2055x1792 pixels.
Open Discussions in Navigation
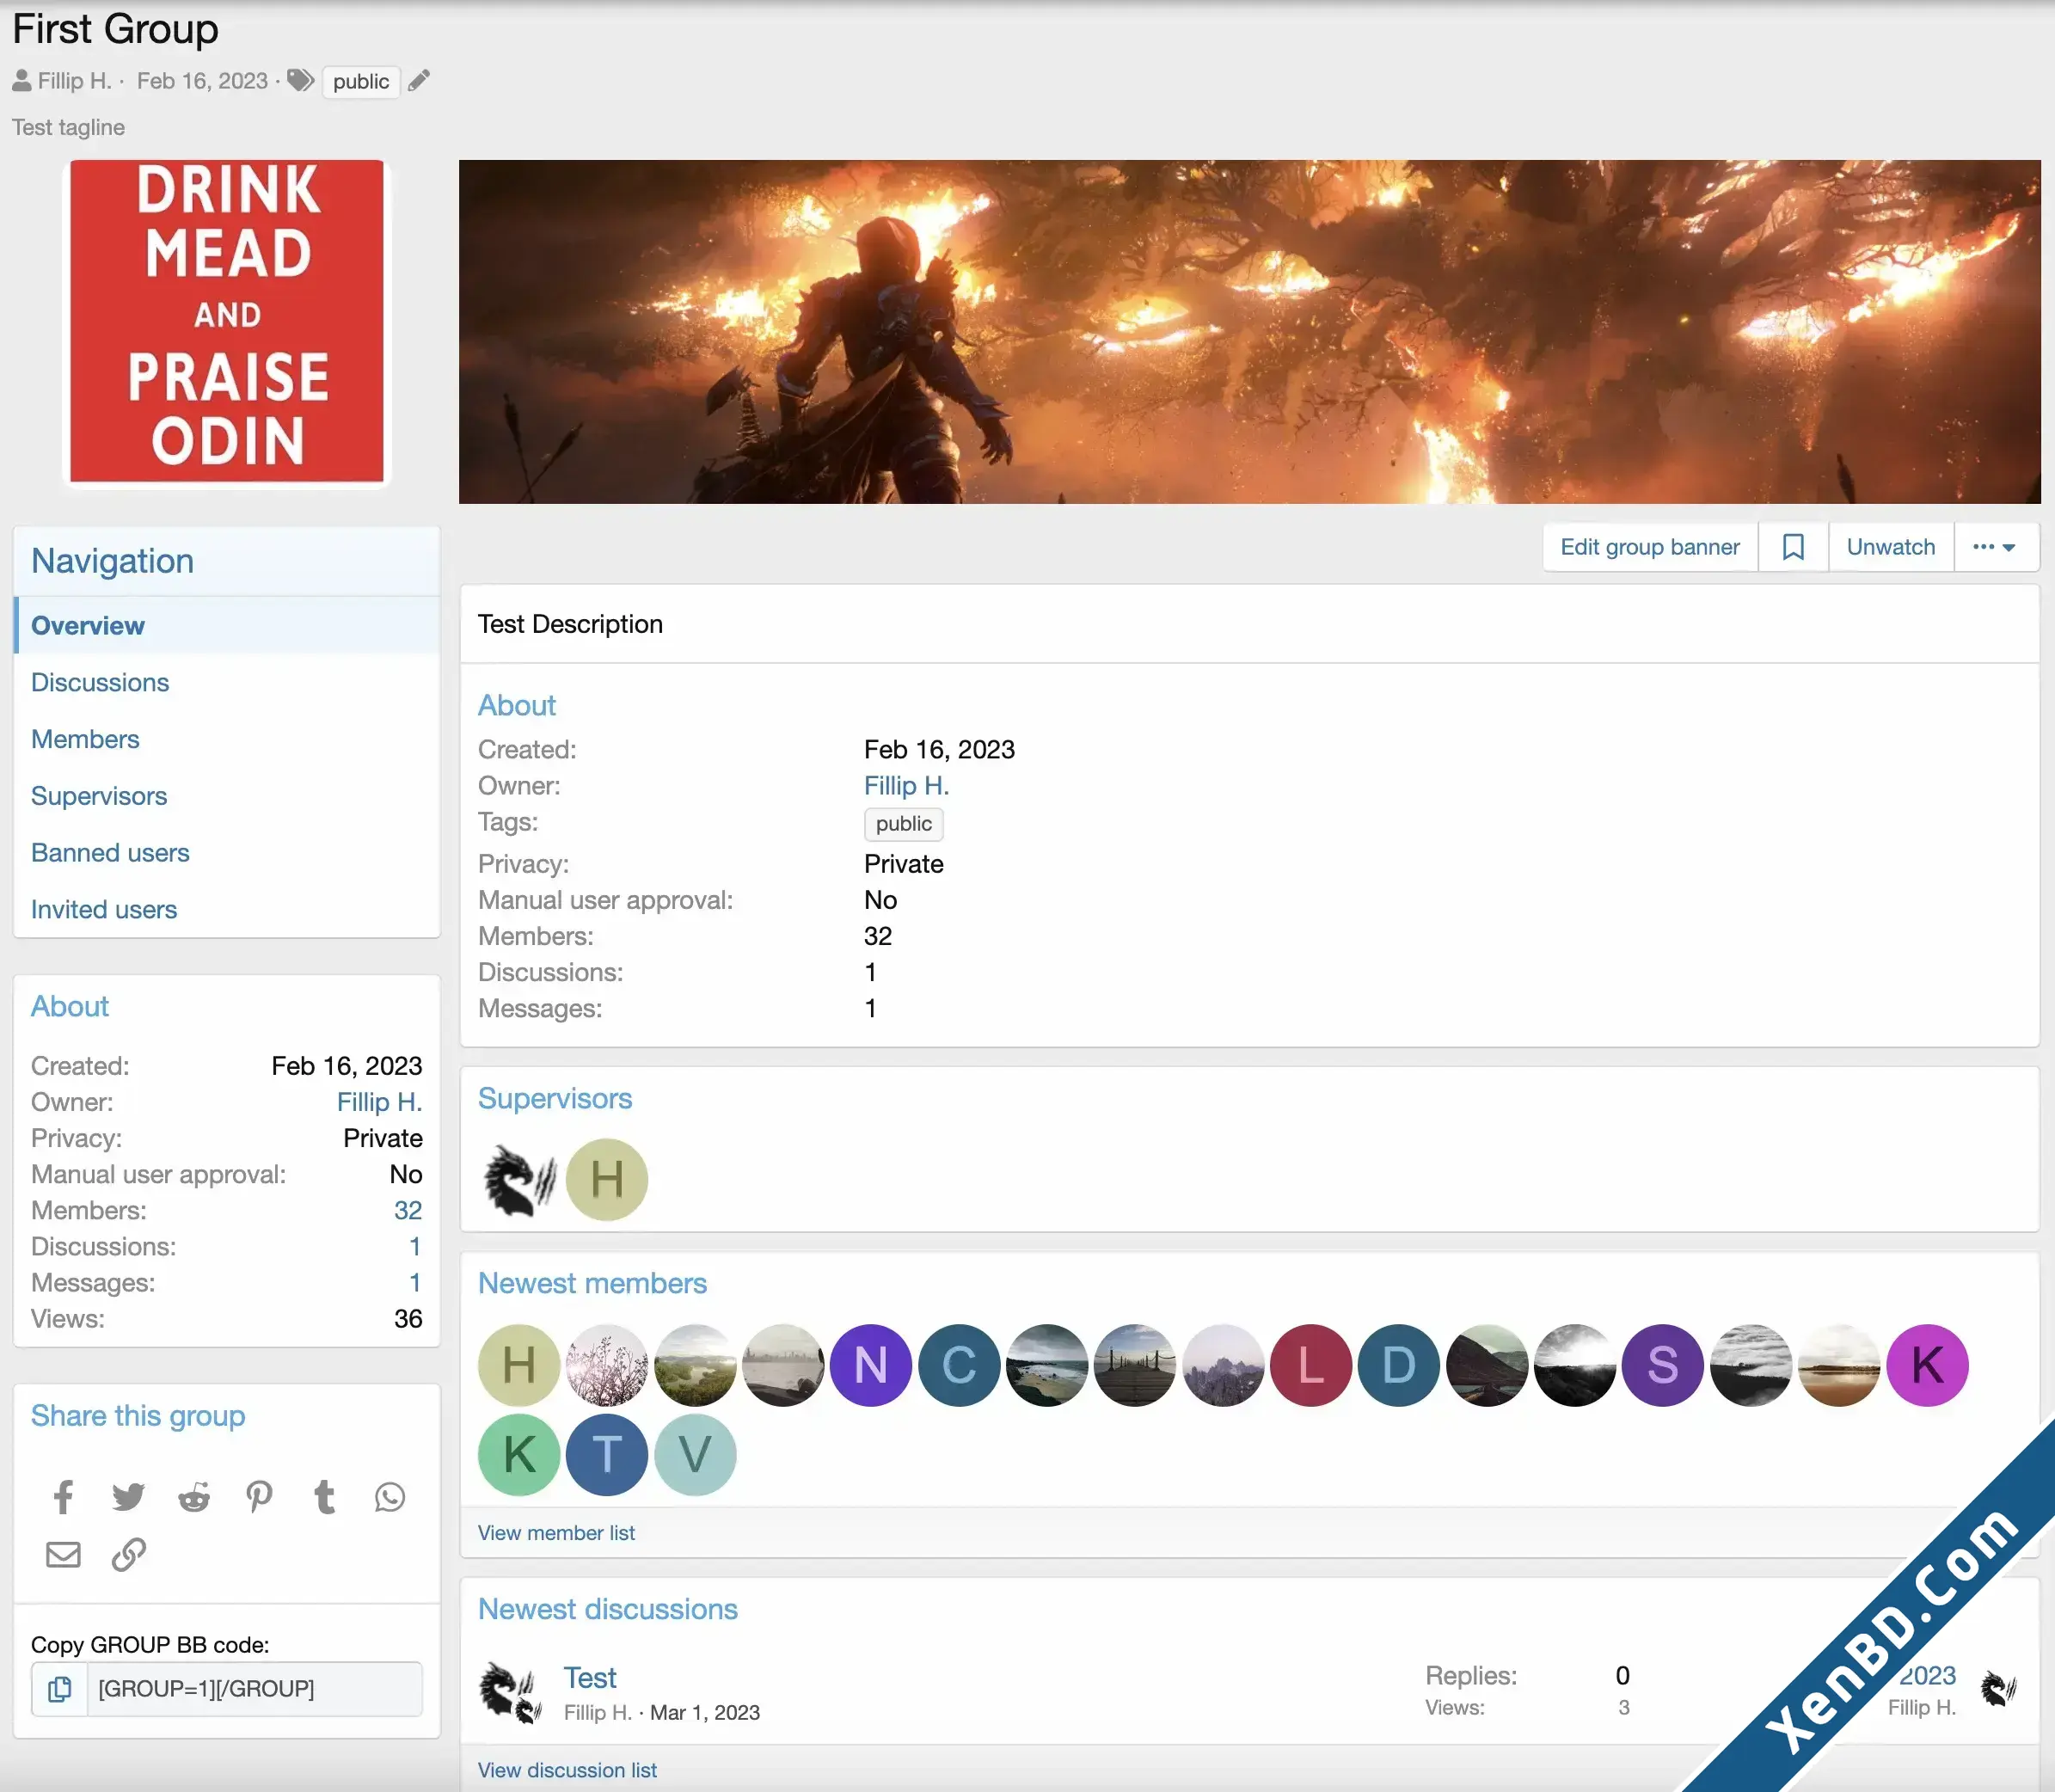click(227, 683)
